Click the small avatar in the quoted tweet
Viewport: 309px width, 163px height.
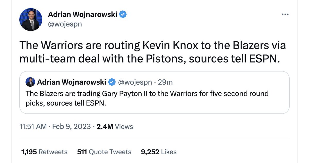(30, 82)
